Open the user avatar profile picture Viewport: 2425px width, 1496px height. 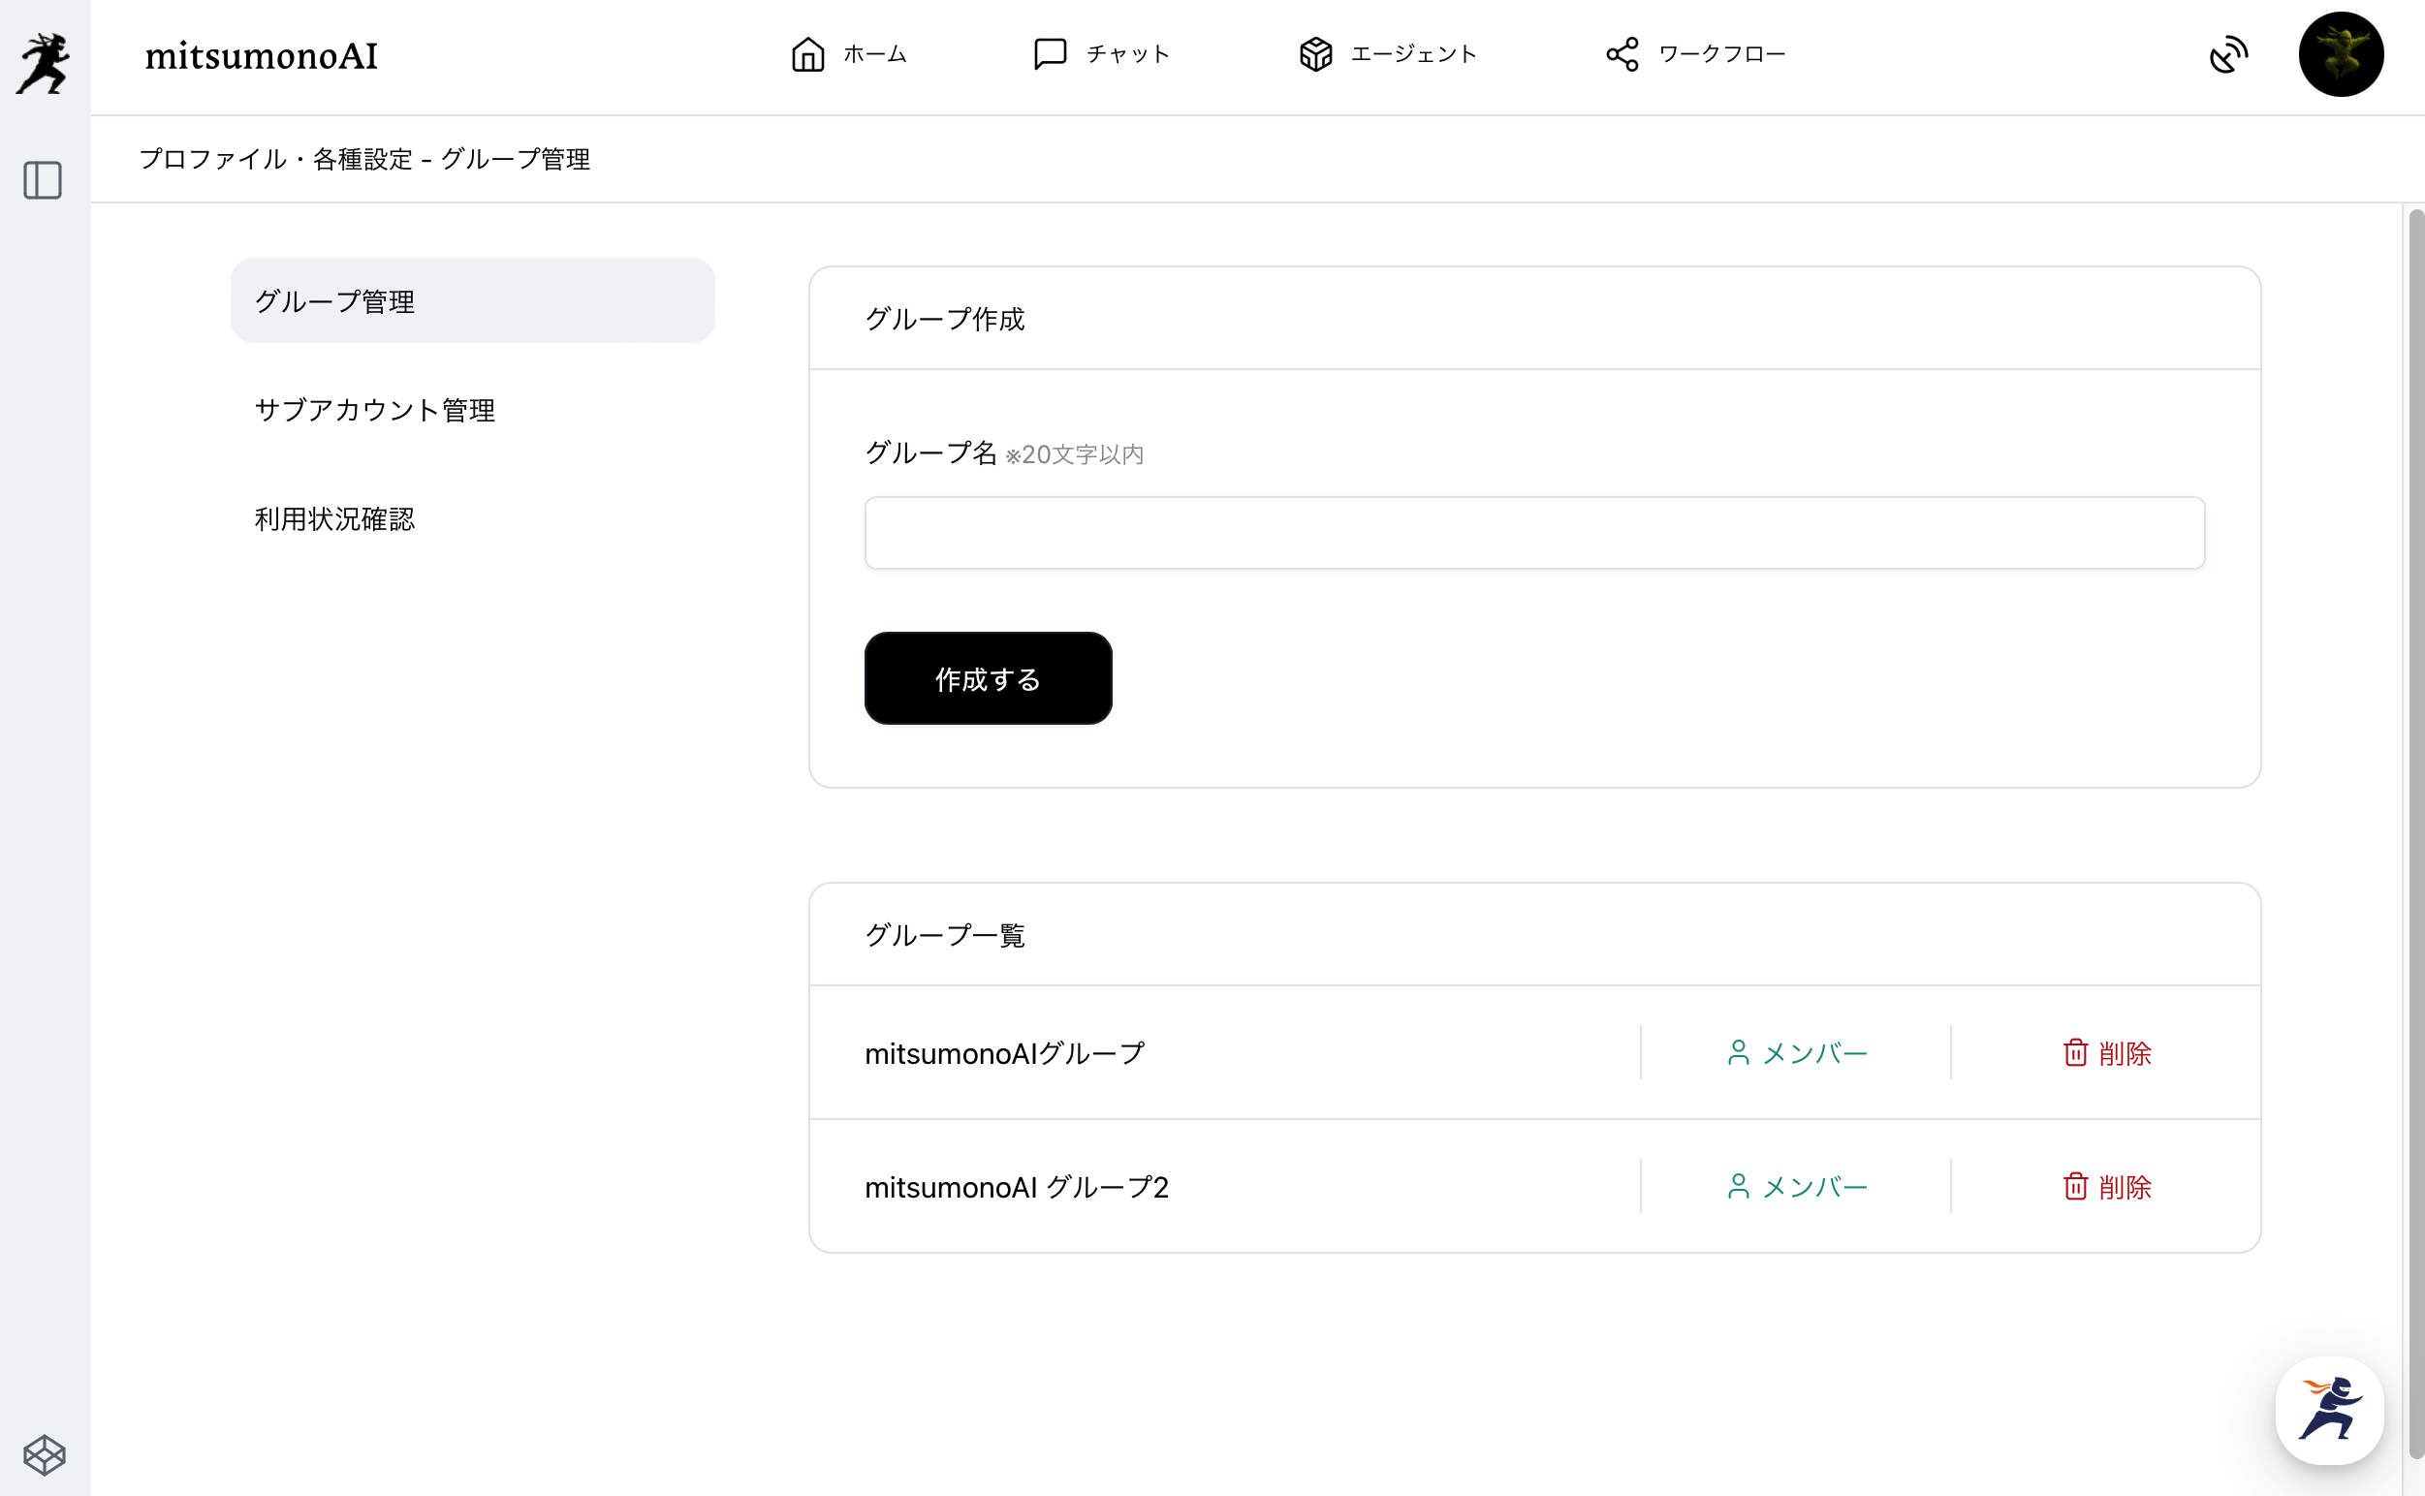point(2340,54)
